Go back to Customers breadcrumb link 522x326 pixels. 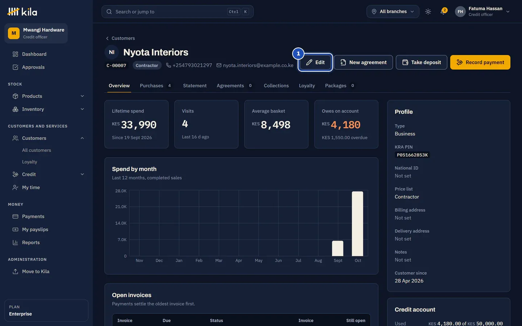pyautogui.click(x=120, y=38)
